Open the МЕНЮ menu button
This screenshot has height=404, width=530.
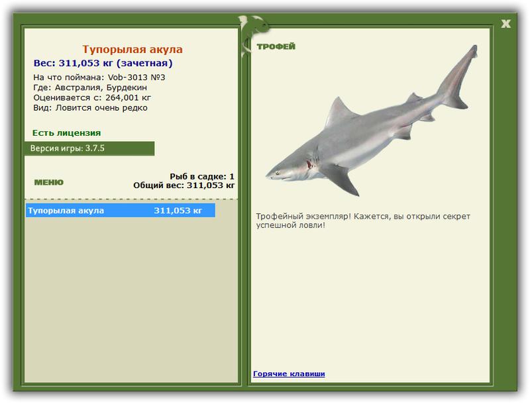[48, 182]
